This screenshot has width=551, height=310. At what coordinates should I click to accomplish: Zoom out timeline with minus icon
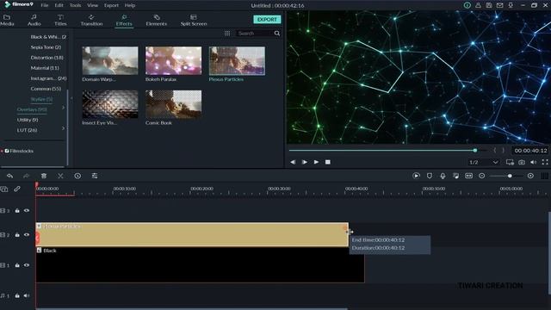[x=482, y=176]
